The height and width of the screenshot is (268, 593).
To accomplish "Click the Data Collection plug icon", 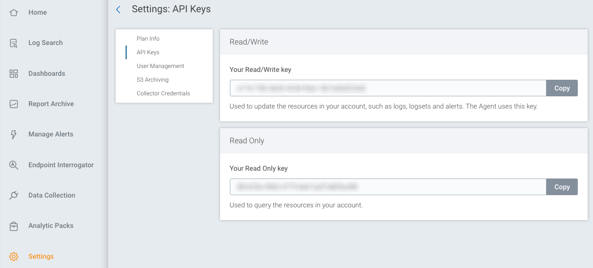I will coord(14,195).
